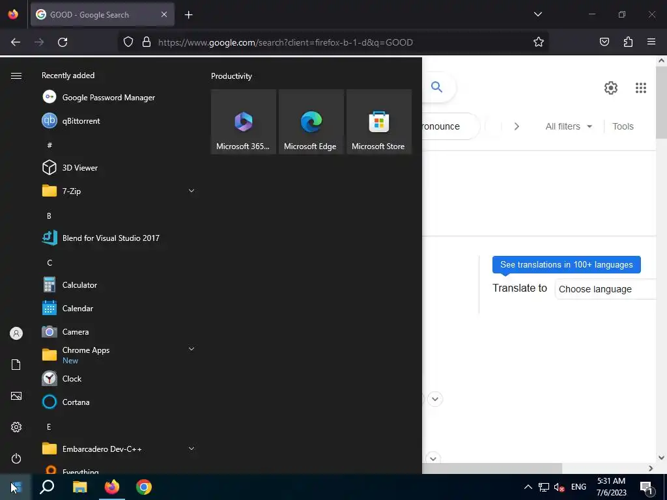The height and width of the screenshot is (500, 667).
Task: Open Google quick settings gear
Action: (x=611, y=88)
